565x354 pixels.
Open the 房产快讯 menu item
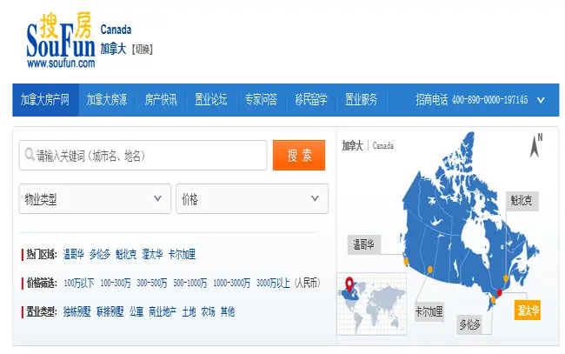161,100
